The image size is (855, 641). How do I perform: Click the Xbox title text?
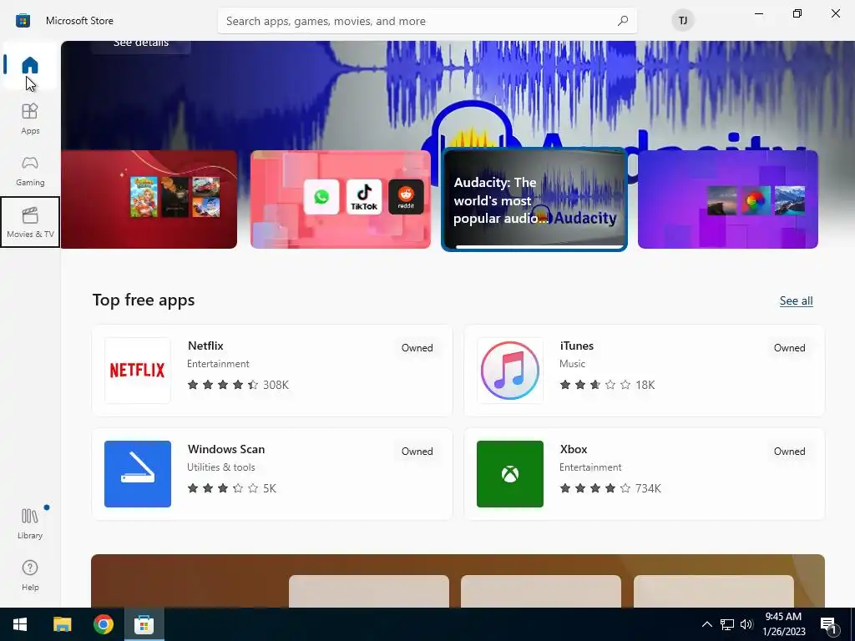(573, 449)
